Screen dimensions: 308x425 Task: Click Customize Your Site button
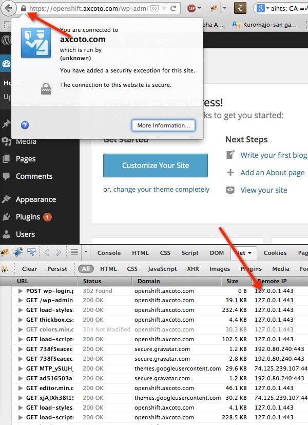[156, 165]
